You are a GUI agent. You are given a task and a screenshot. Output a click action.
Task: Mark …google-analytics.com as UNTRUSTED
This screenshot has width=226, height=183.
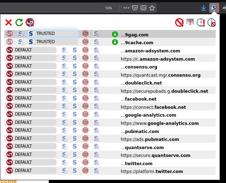[85, 114]
